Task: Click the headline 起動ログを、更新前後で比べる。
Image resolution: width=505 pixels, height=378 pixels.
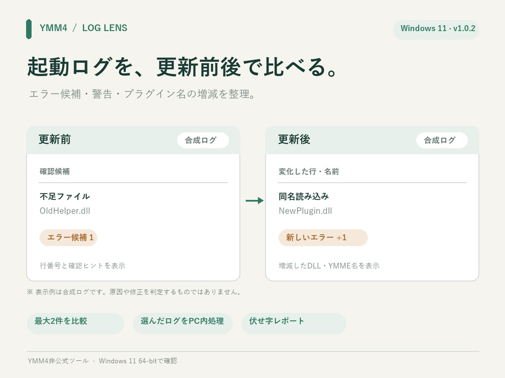Action: [182, 67]
